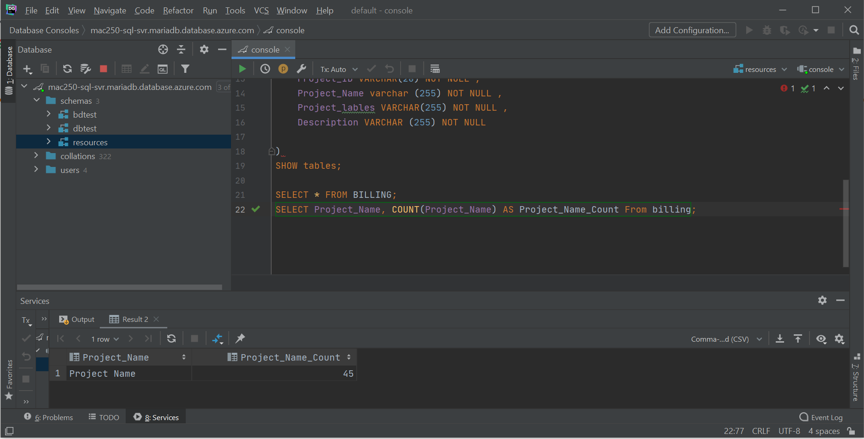Screen dimensions: 864x439
Task: Open Services panel gear settings
Action: [822, 300]
